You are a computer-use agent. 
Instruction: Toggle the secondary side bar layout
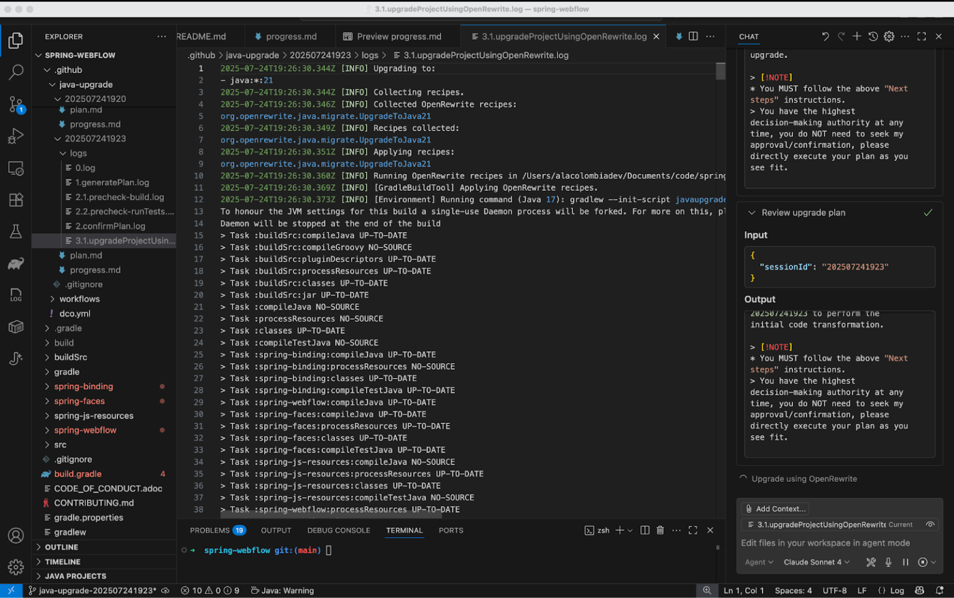click(692, 36)
